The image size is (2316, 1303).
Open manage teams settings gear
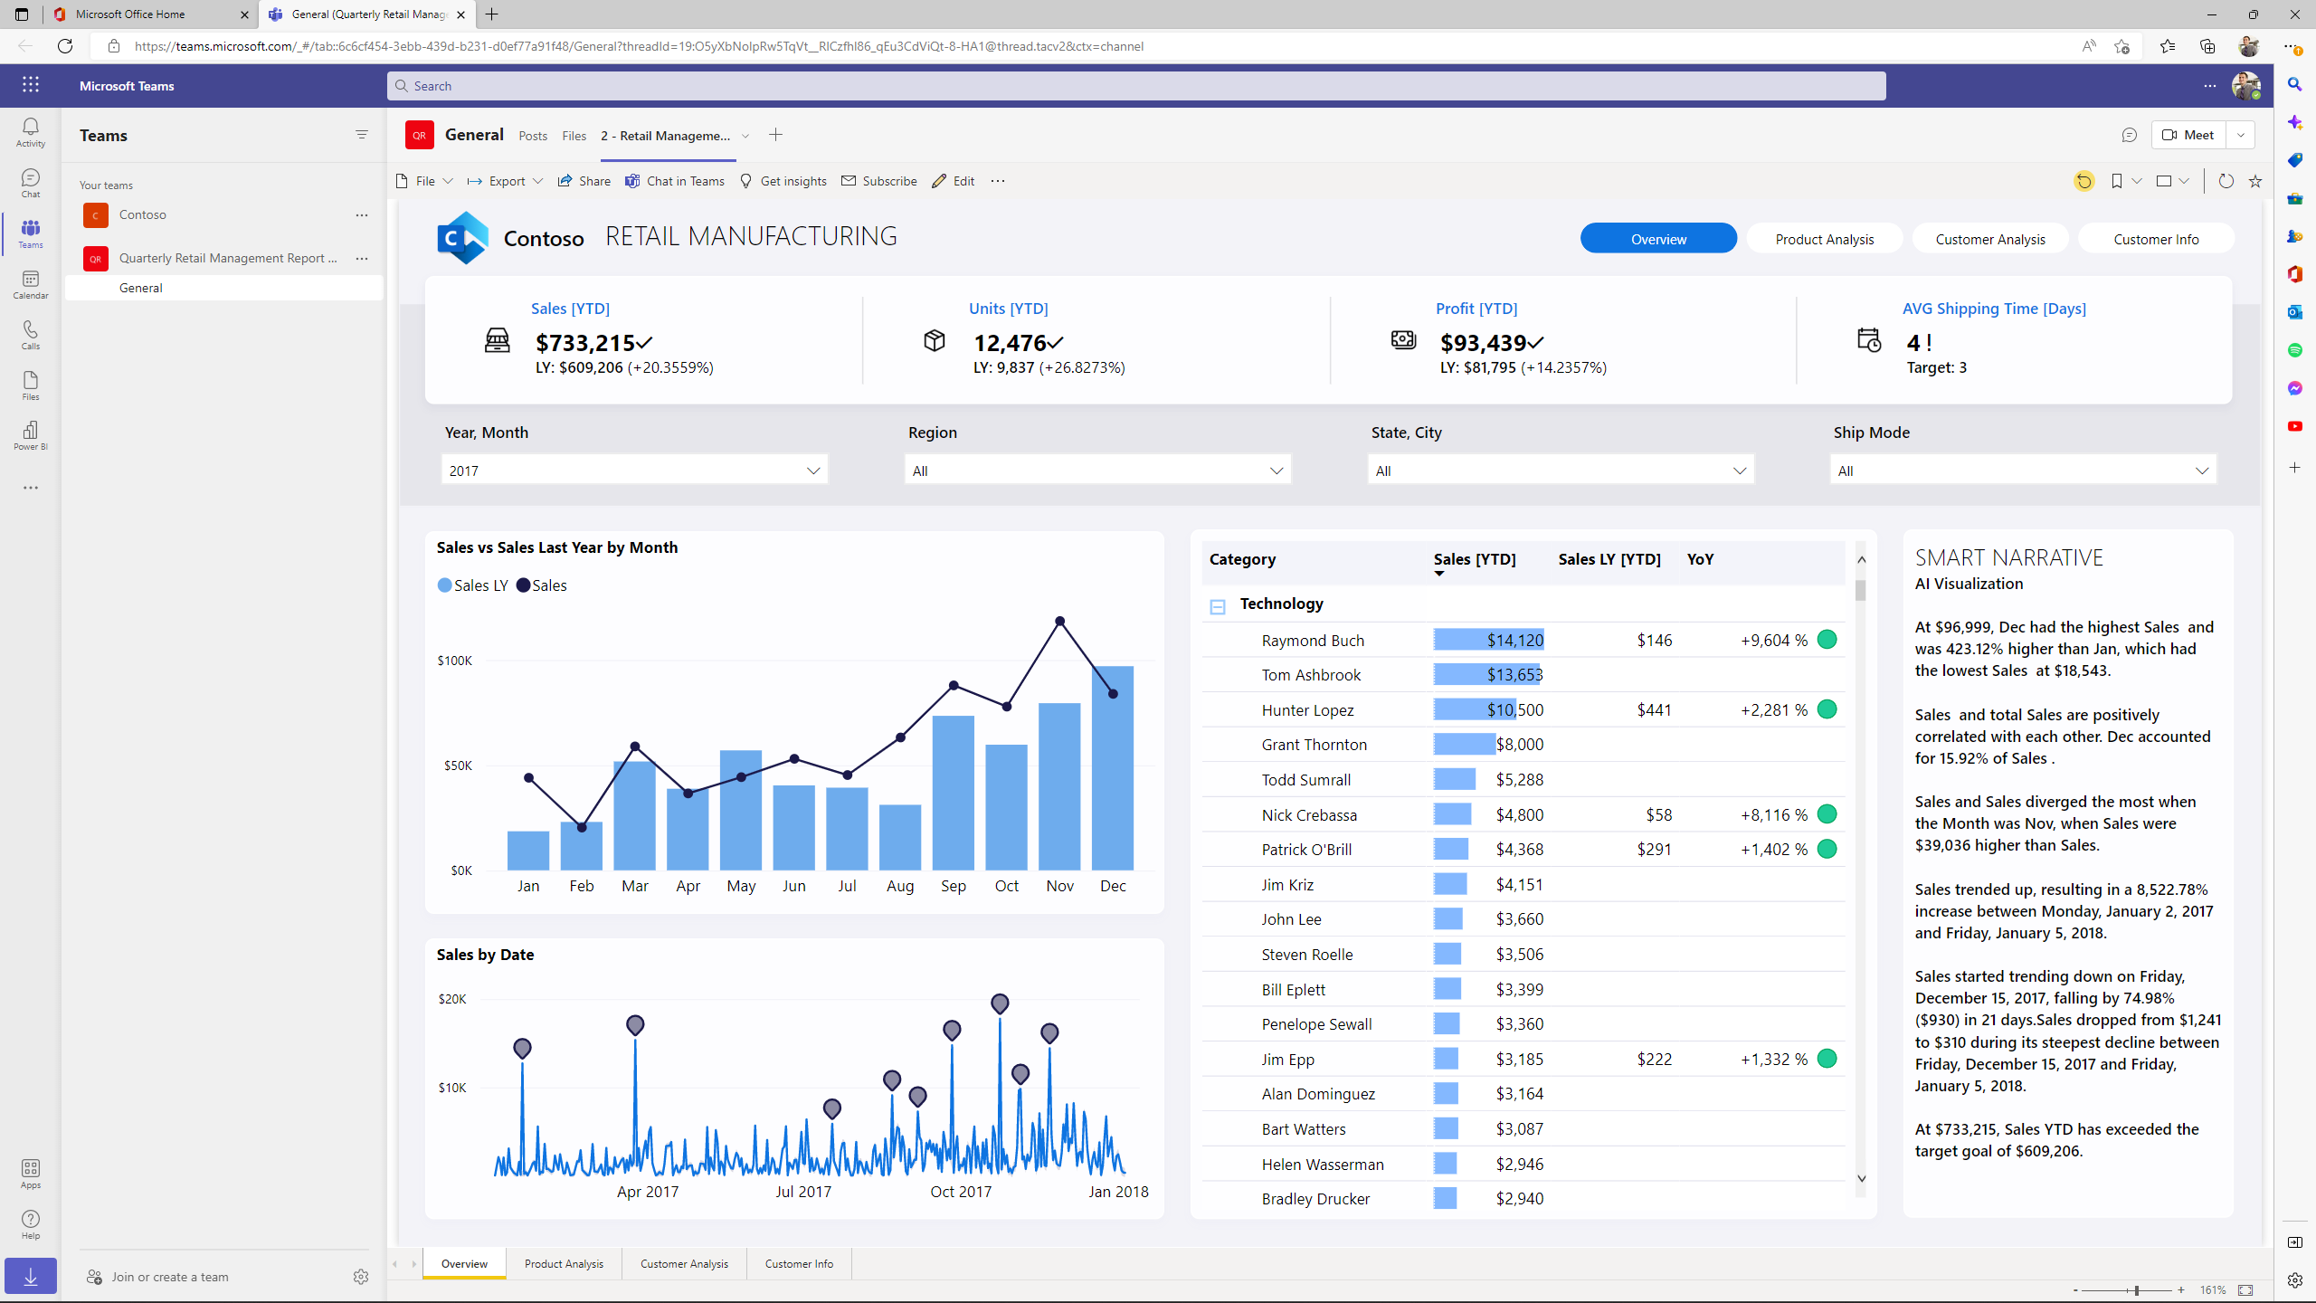click(361, 1277)
